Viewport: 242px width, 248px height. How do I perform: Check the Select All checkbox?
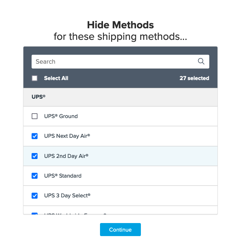[x=35, y=78]
